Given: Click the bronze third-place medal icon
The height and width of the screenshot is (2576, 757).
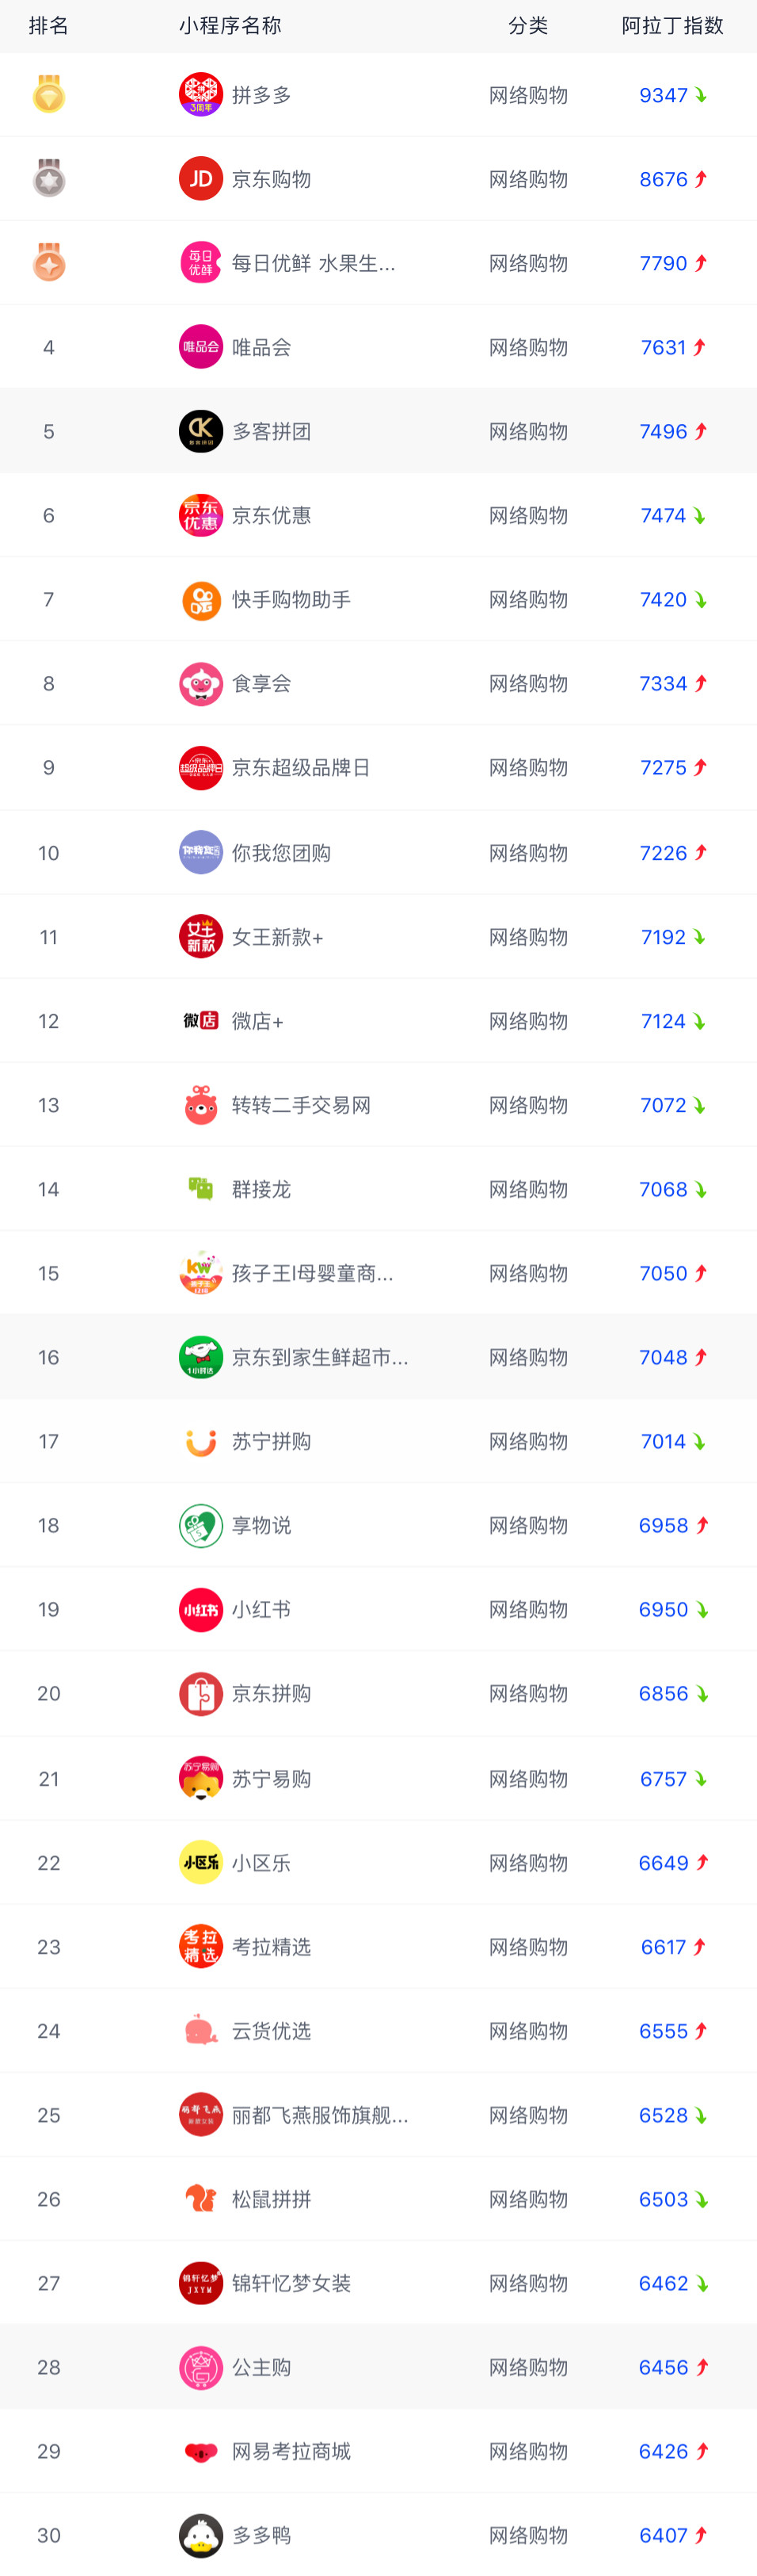Looking at the screenshot, I should (49, 262).
